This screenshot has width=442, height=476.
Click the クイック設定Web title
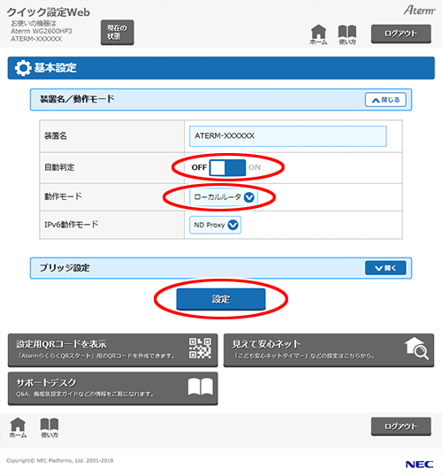pos(49,12)
